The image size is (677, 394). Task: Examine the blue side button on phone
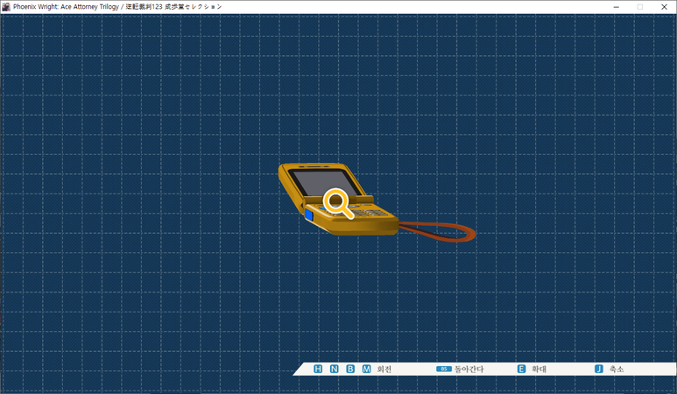click(x=308, y=215)
